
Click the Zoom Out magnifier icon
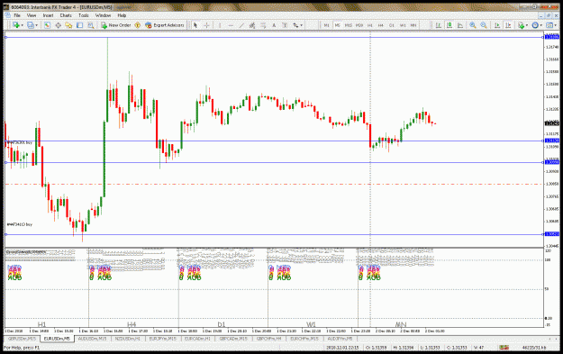[x=484, y=25]
